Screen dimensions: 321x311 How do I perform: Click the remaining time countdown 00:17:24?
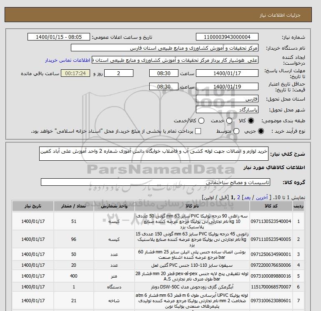[x=75, y=73]
